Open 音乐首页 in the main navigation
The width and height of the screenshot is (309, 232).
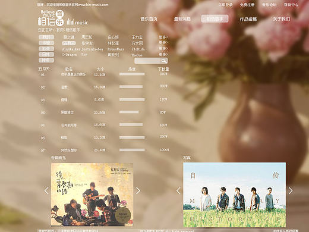point(149,19)
